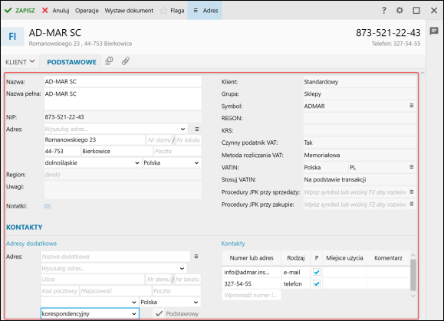Open the Operacje menu
This screenshot has width=444, height=321.
tap(87, 11)
